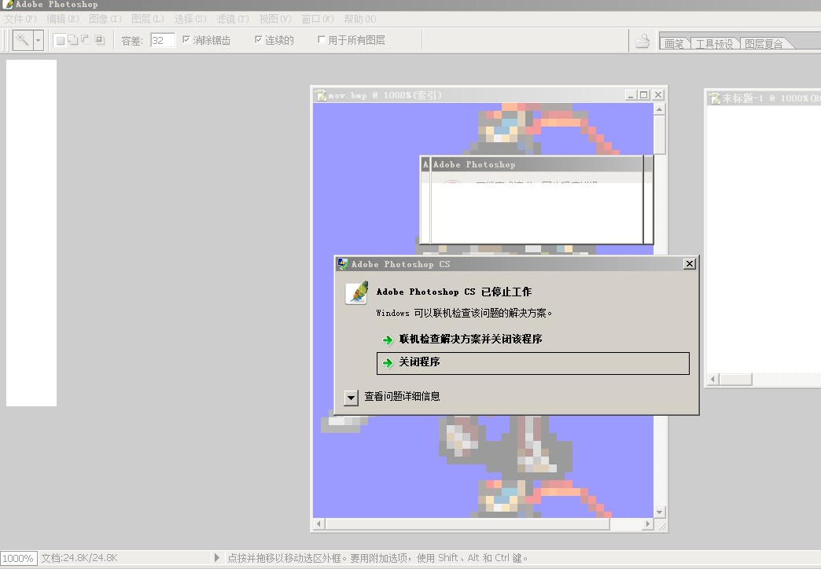Minimize the mov.bmp document window
The width and height of the screenshot is (821, 569).
[631, 95]
